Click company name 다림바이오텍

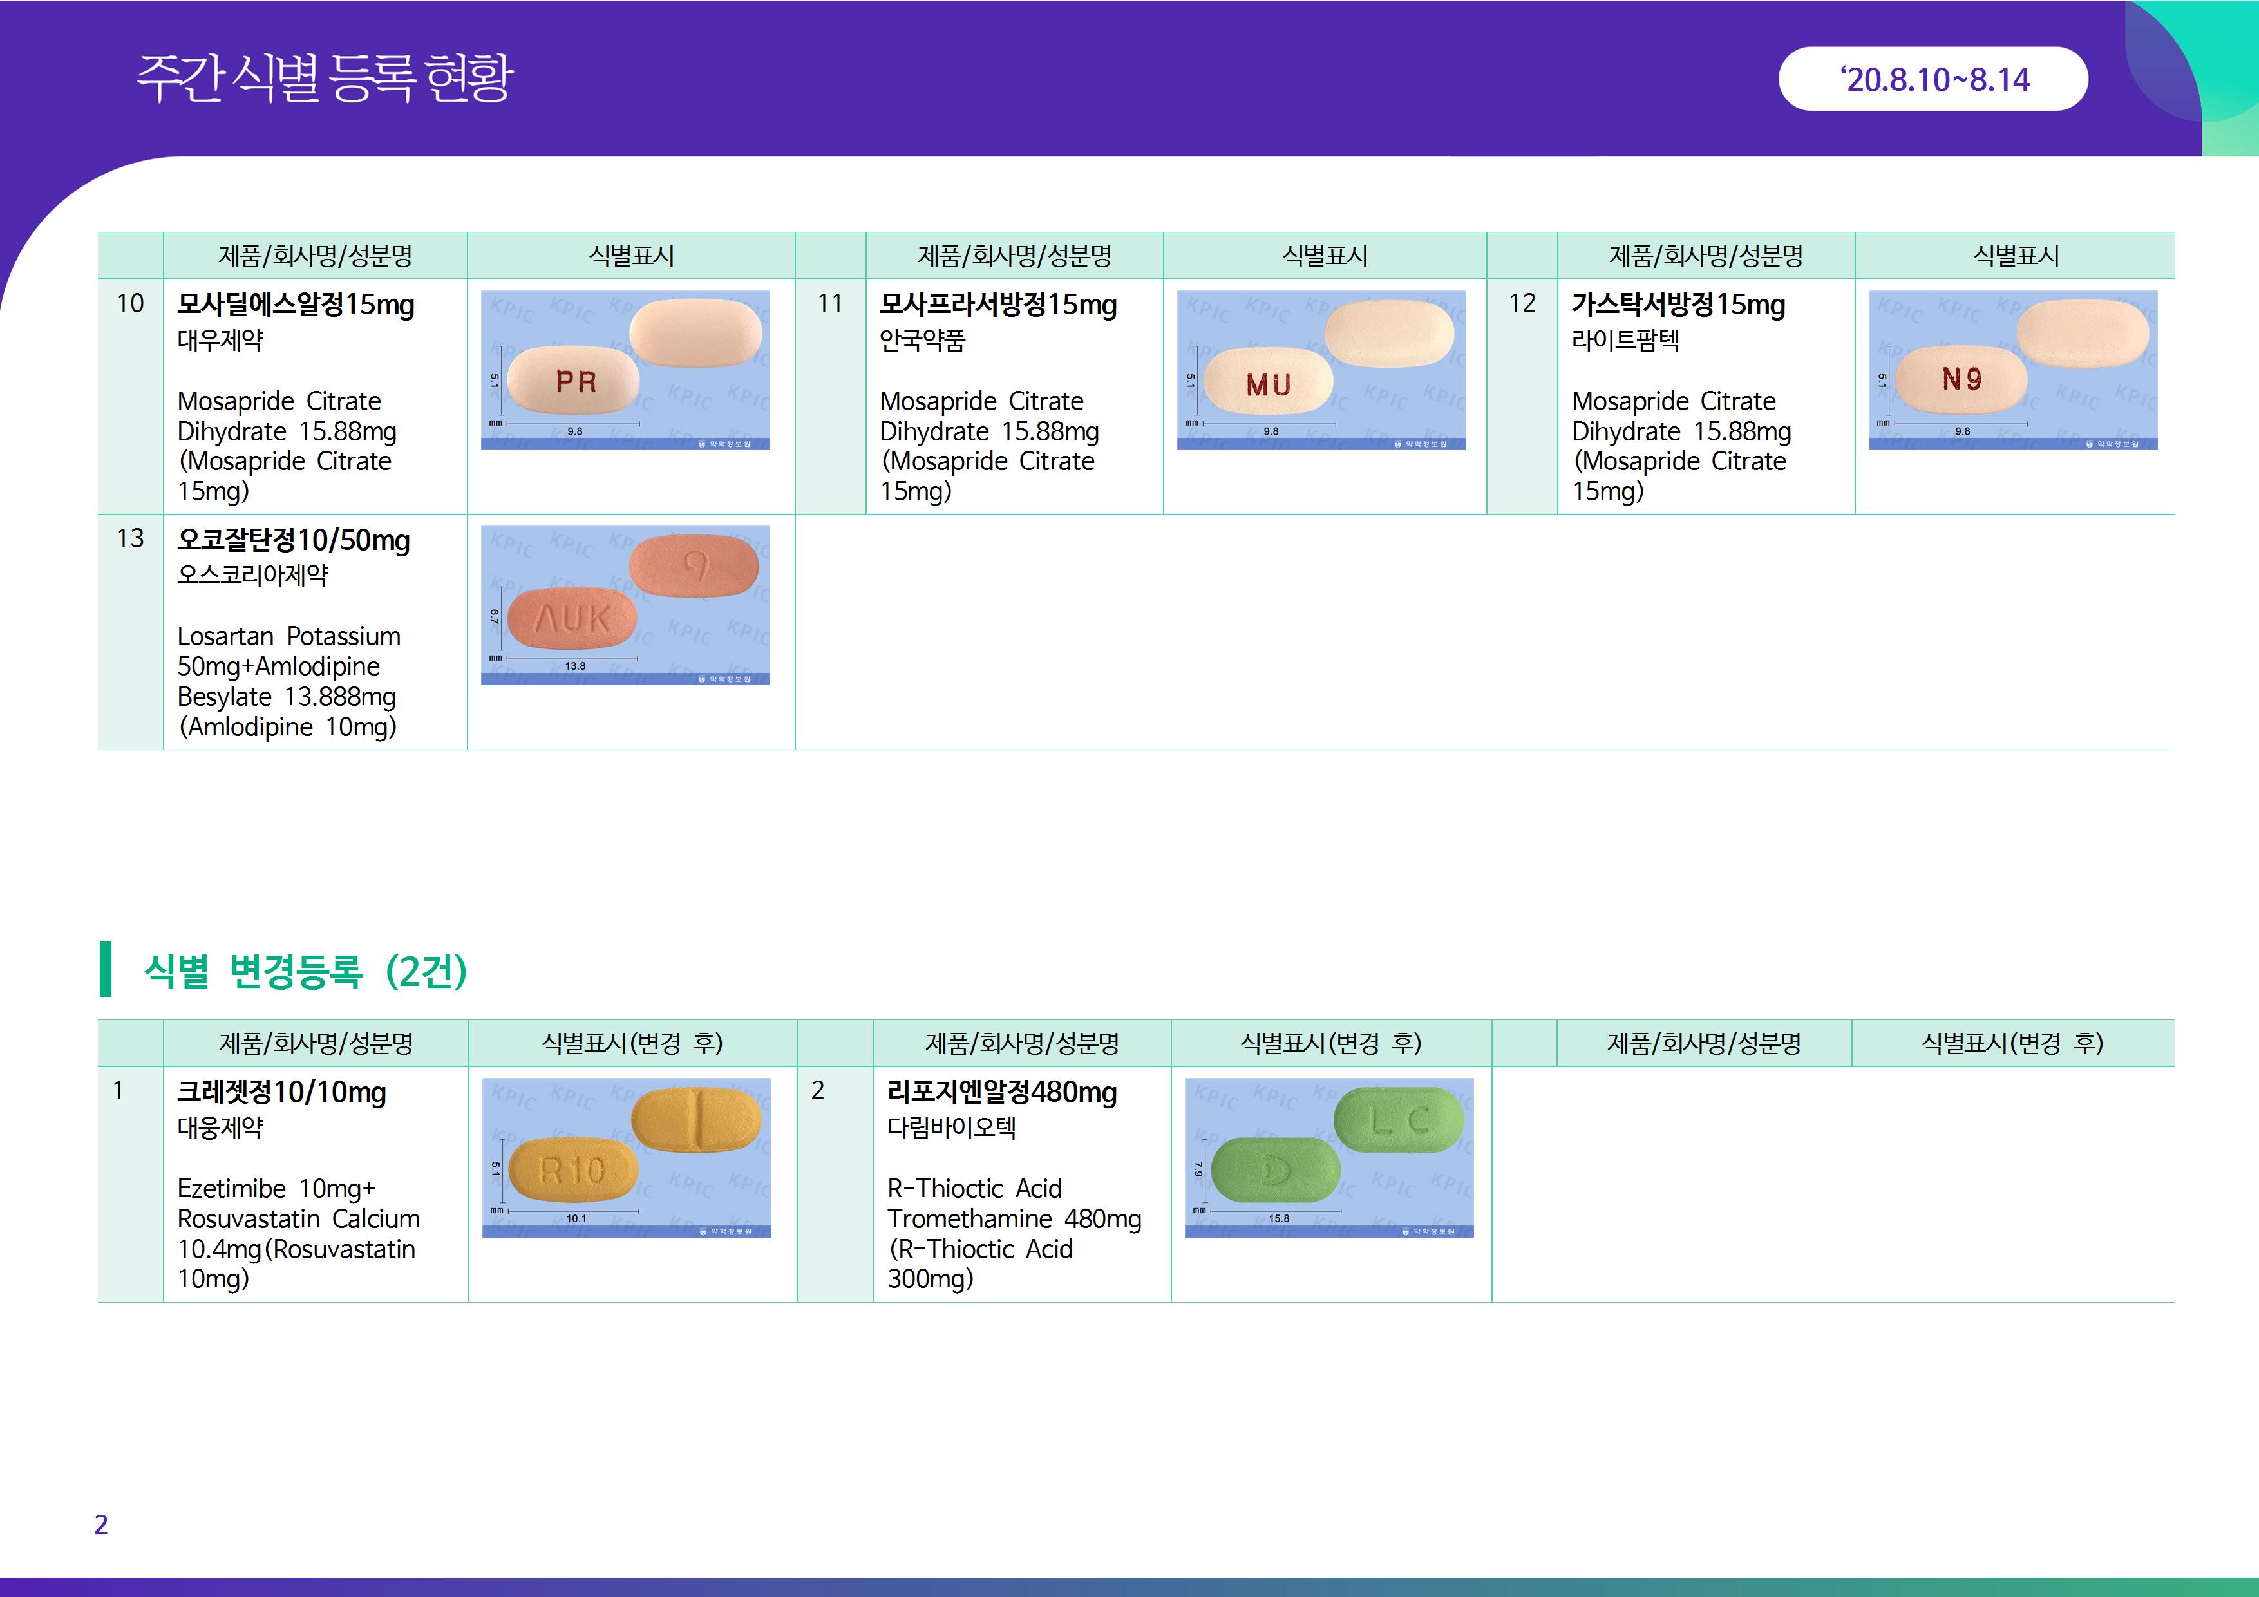pos(950,1128)
